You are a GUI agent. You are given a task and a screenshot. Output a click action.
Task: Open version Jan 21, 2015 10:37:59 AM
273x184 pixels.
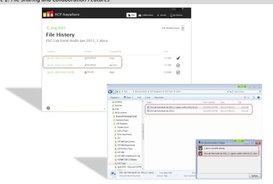(x=60, y=72)
